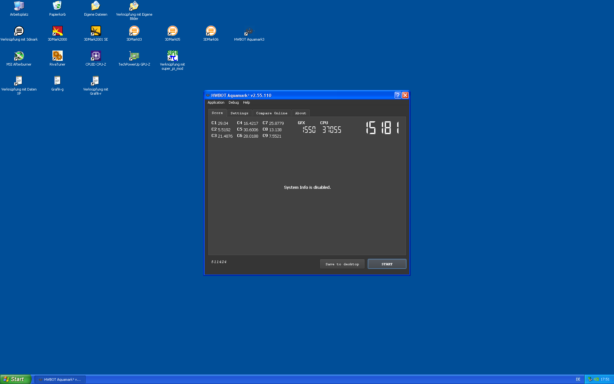Image resolution: width=614 pixels, height=384 pixels.
Task: Click the NVIDIA system tray icon
Action: click(x=596, y=379)
